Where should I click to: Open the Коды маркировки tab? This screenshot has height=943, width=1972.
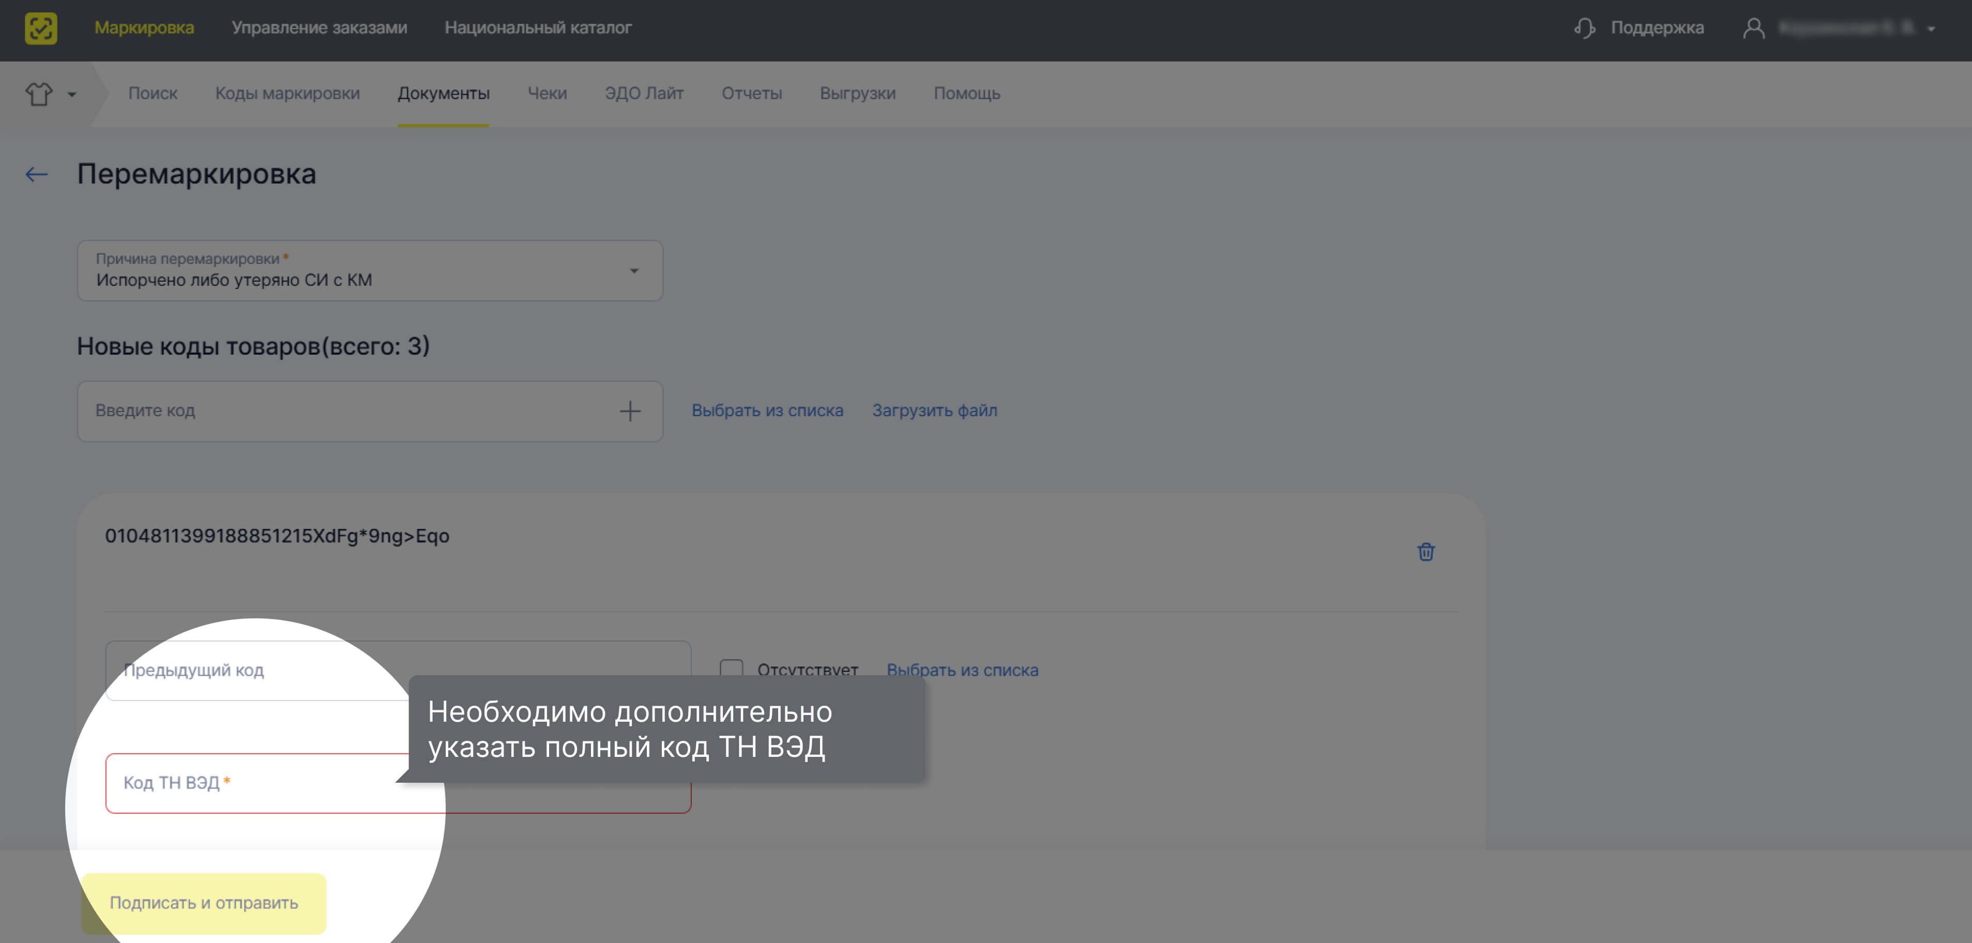287,94
